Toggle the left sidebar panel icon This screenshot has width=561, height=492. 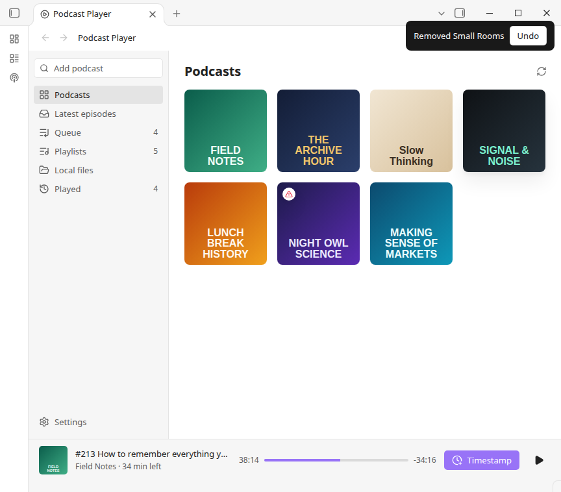14,13
